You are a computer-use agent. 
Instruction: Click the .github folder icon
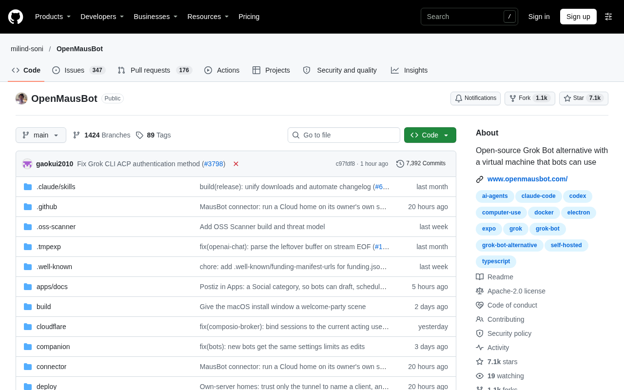[28, 207]
